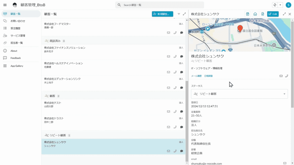Message 株式会社エデュケーションリンク via chat icon
Viewport: 294px width, 165px height.
182,88
